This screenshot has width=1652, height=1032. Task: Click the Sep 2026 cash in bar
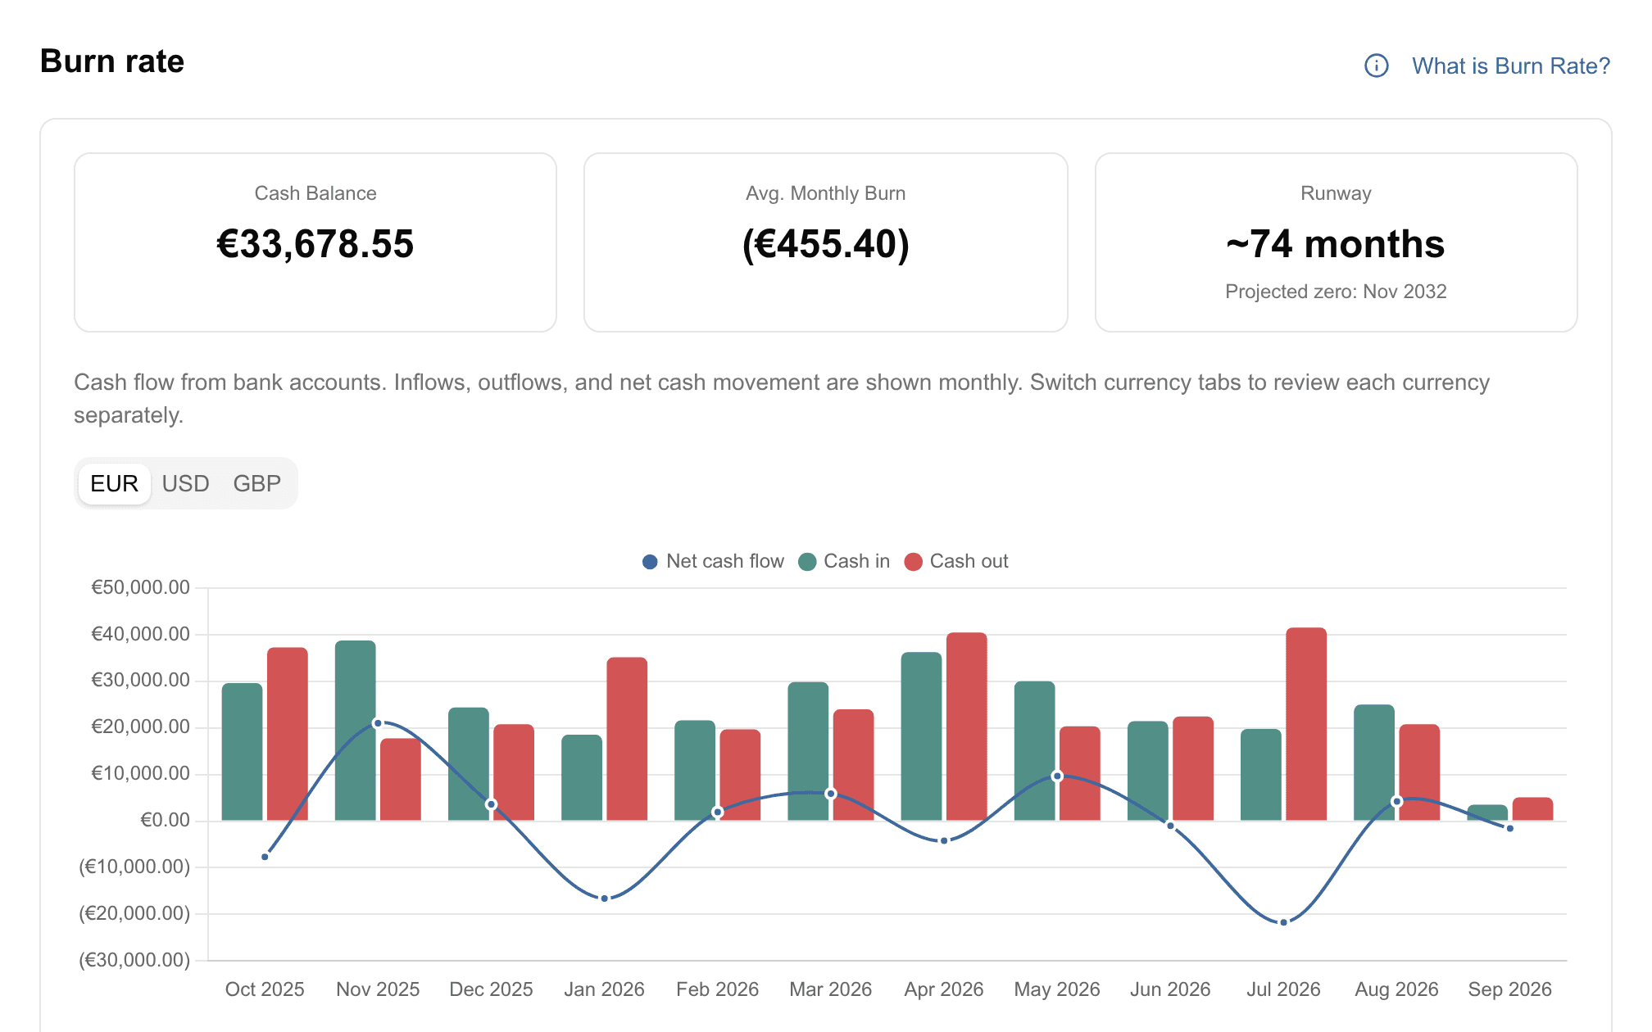click(1487, 812)
